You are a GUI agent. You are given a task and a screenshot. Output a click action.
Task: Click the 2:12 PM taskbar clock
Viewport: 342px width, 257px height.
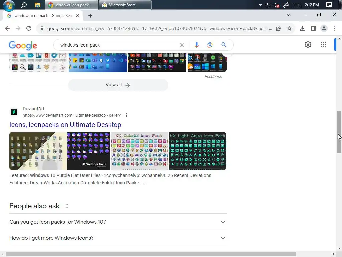pos(312,5)
